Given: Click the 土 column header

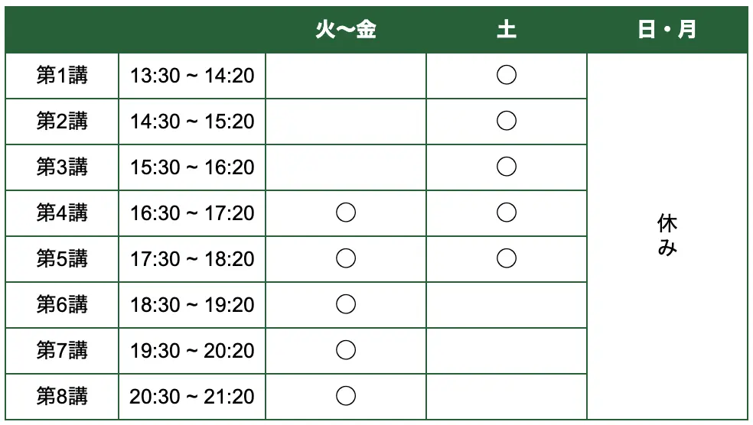Looking at the screenshot, I should (506, 30).
